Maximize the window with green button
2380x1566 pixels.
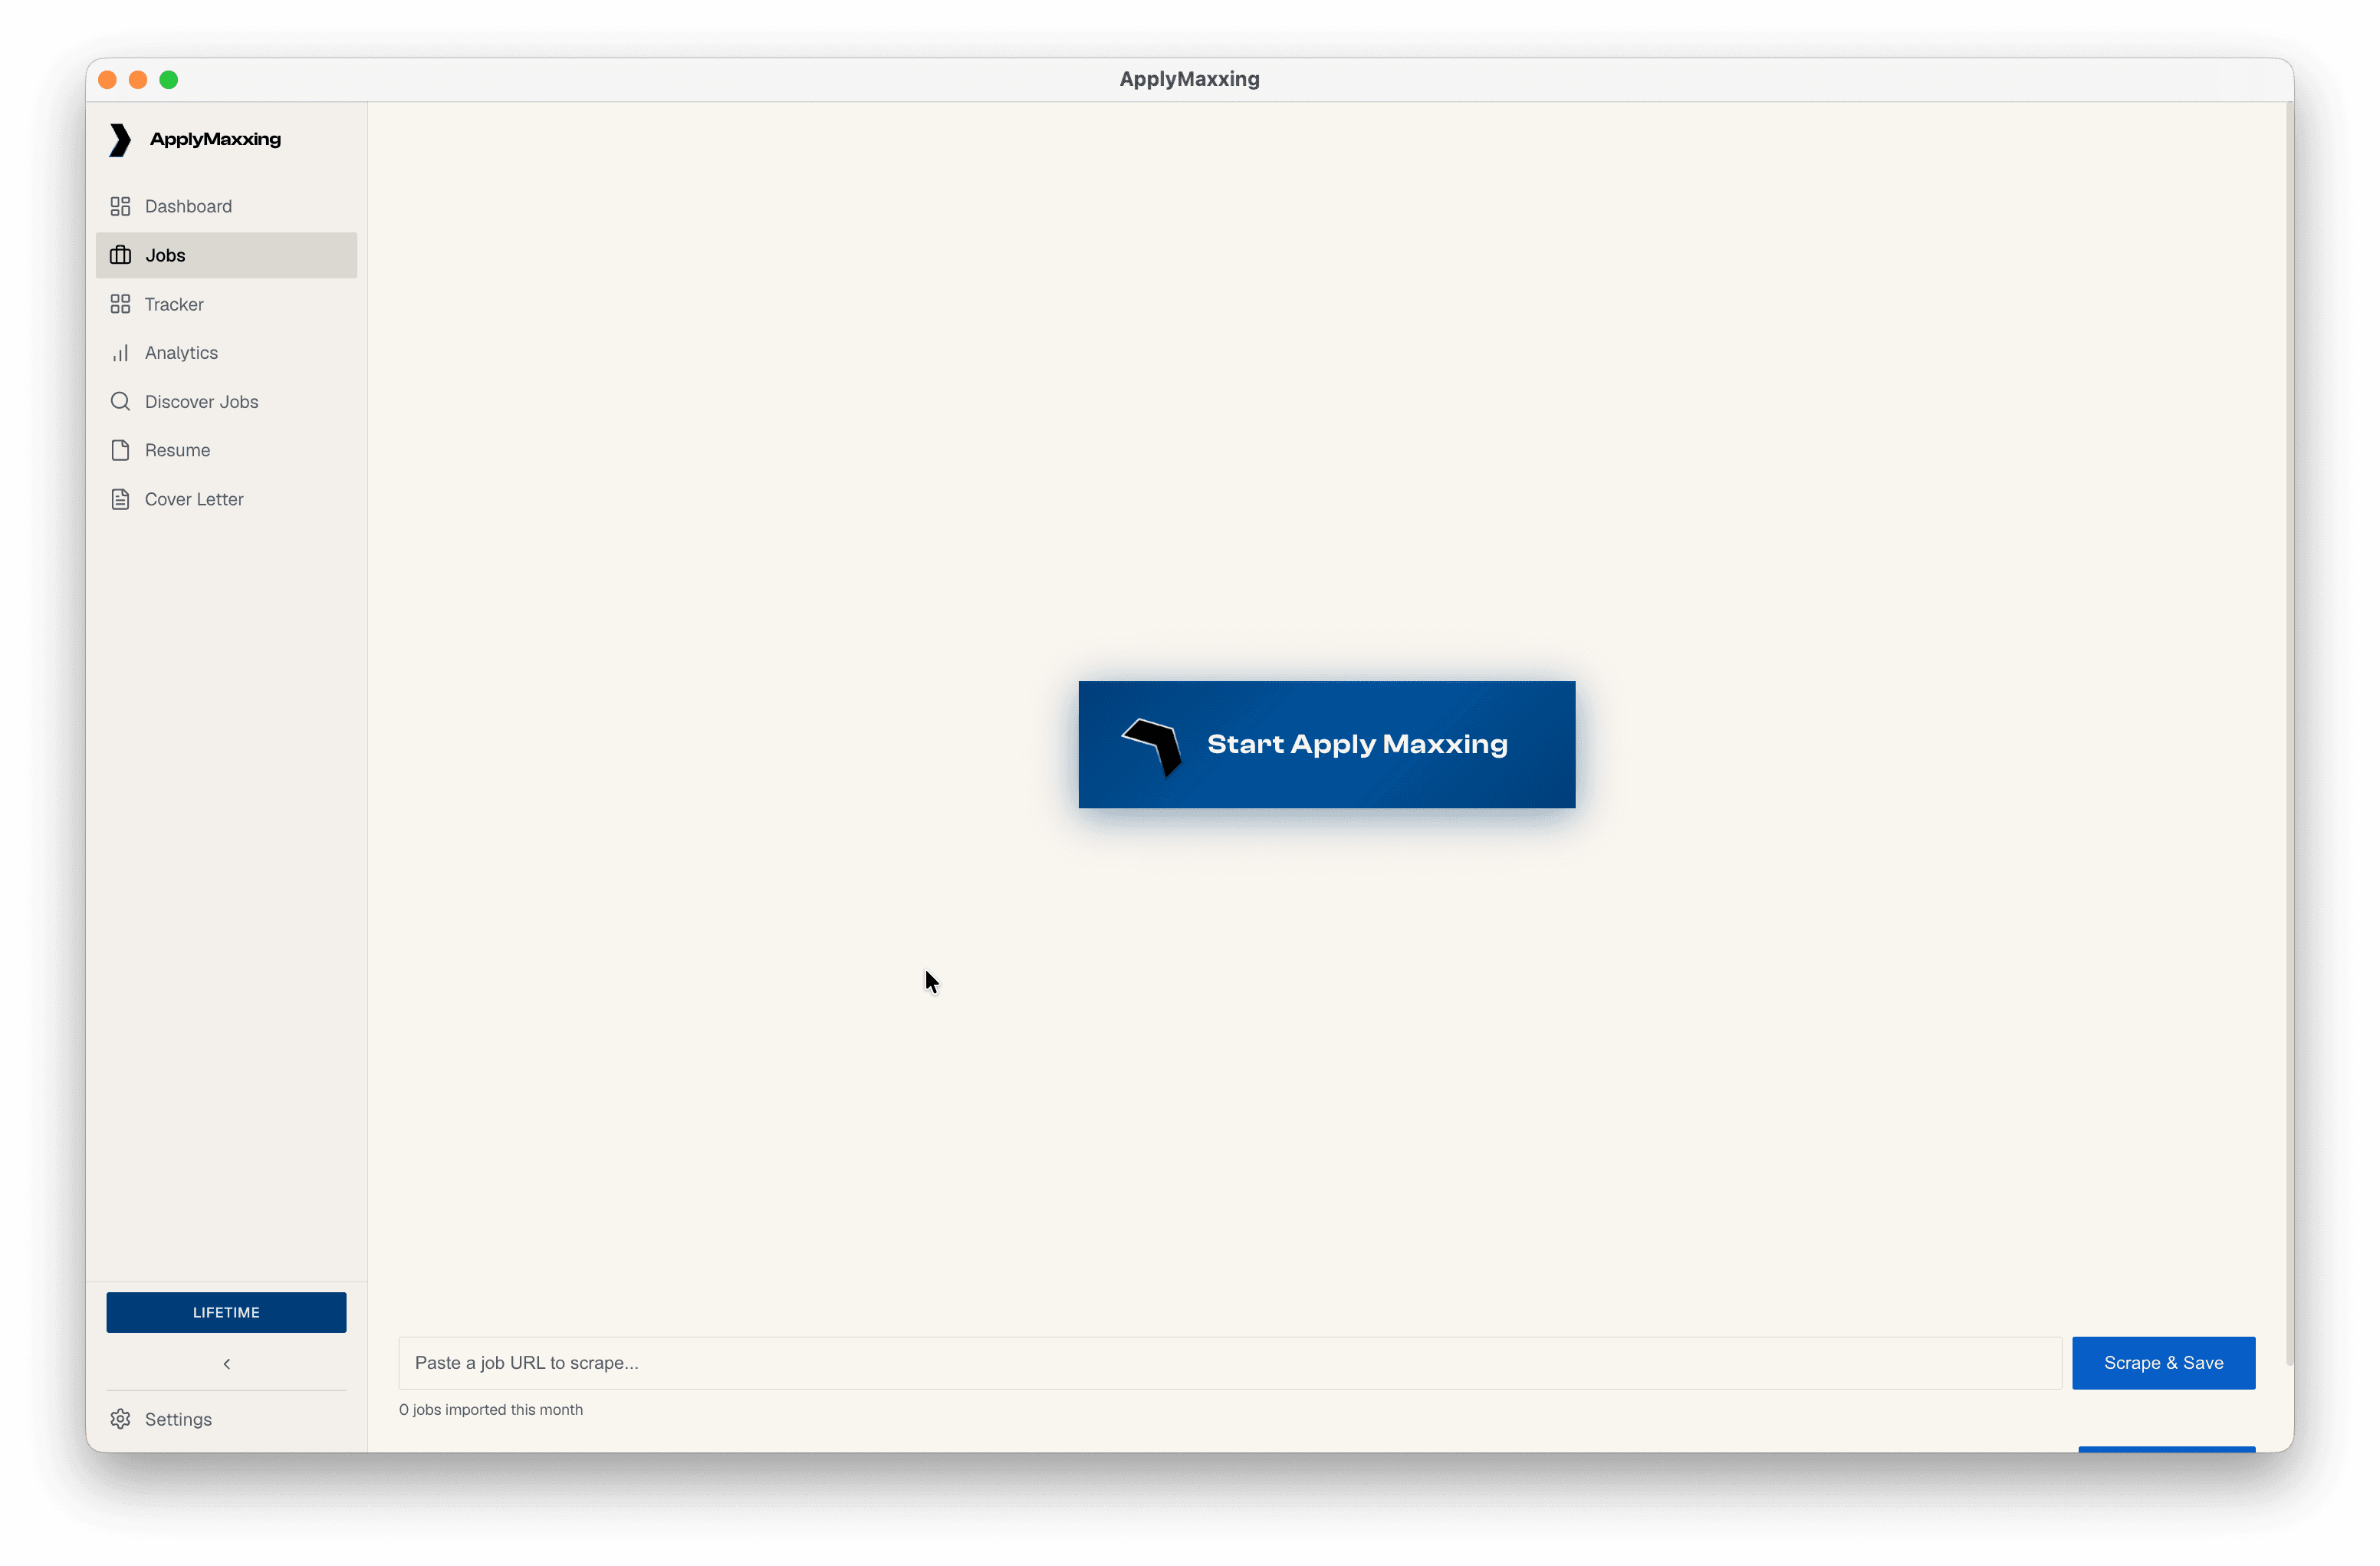[169, 79]
